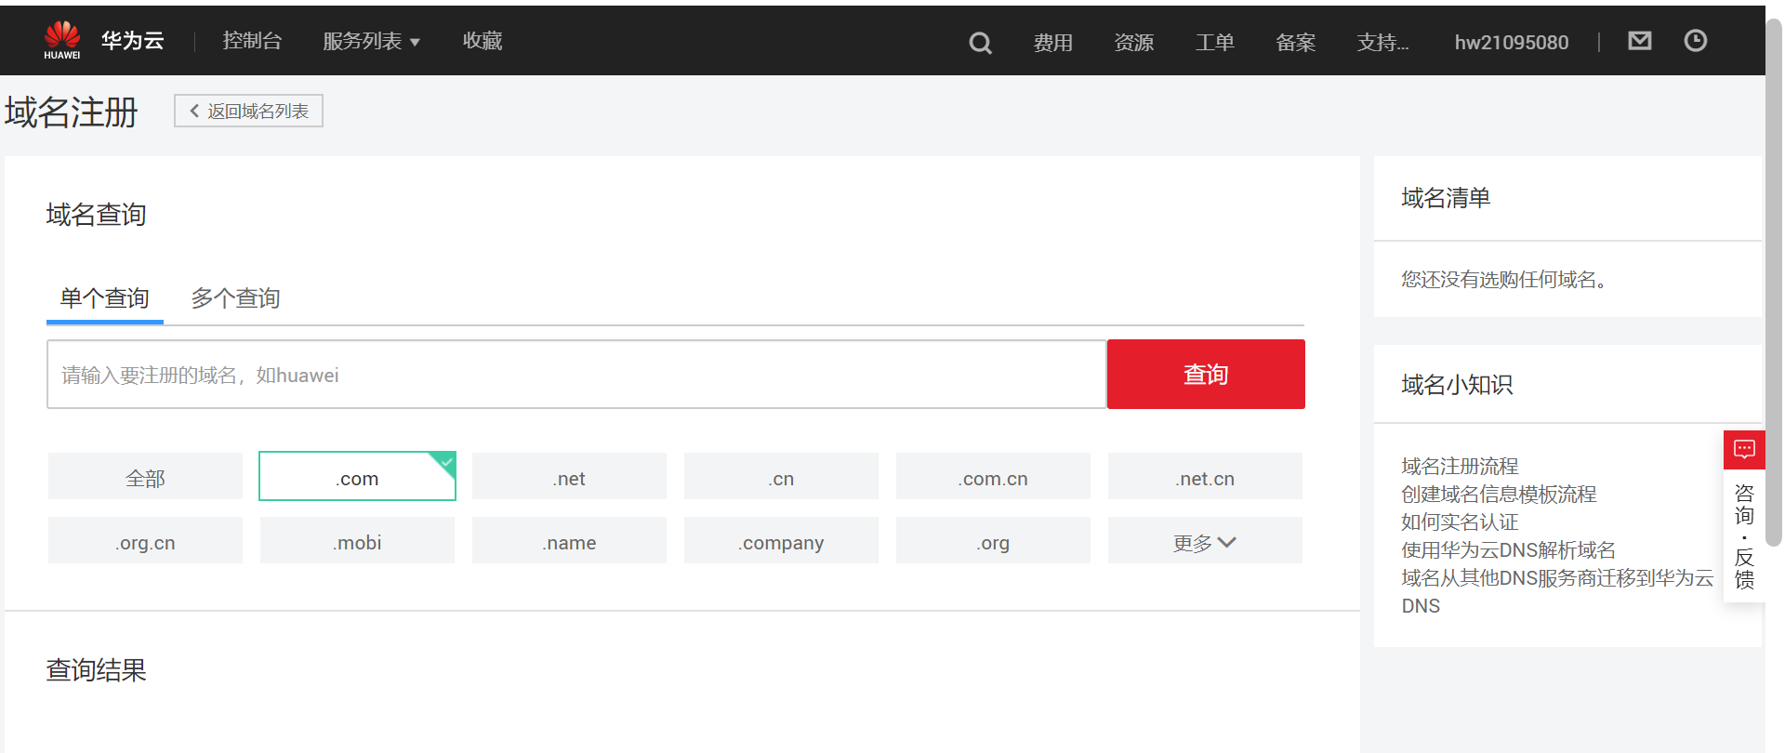Click the Huawei Cloud logo
This screenshot has height=753, width=1785.
pyautogui.click(x=104, y=40)
